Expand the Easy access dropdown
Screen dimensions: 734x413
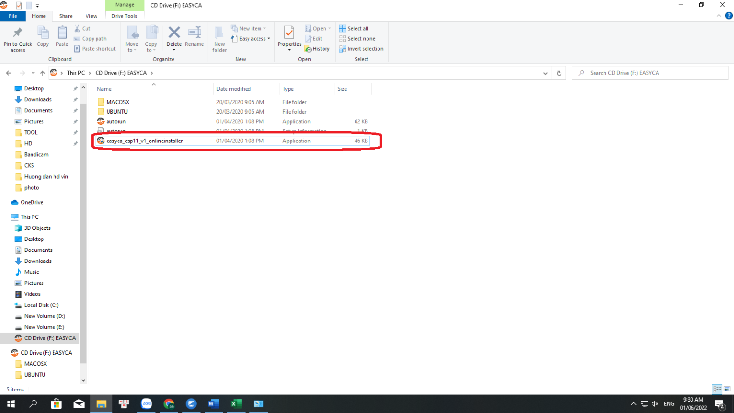pos(251,39)
